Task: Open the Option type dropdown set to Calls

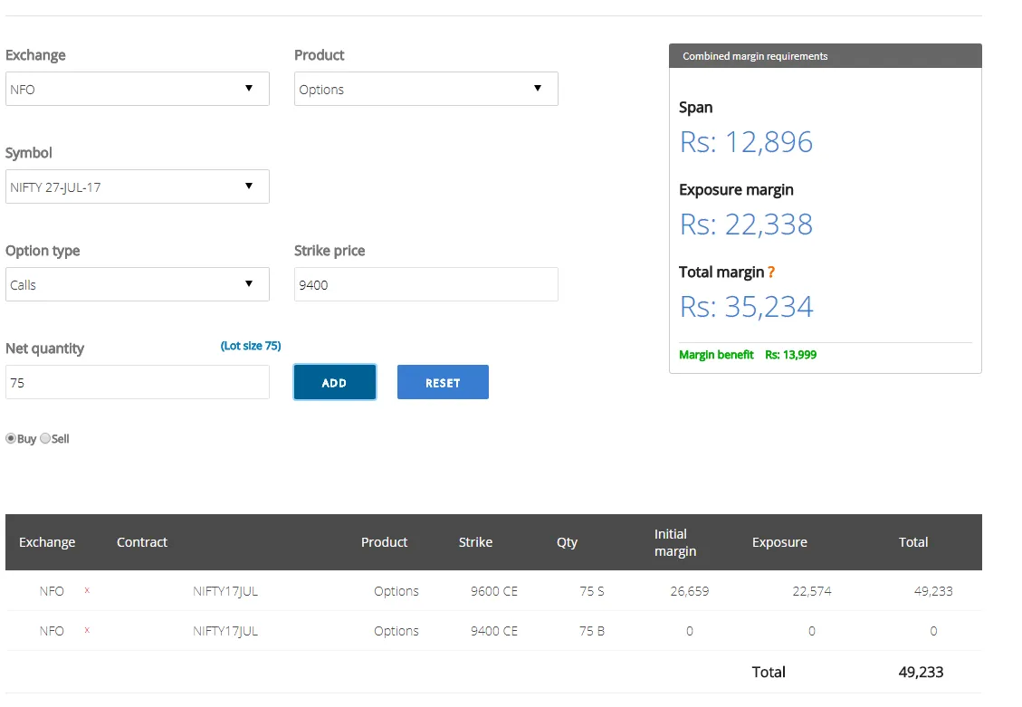Action: coord(137,283)
